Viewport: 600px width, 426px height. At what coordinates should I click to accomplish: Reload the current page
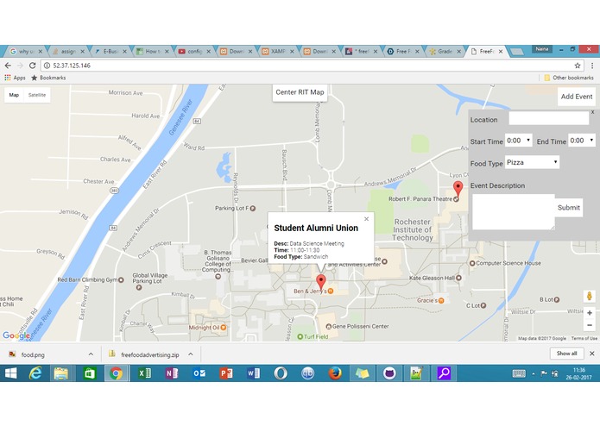pyautogui.click(x=33, y=66)
